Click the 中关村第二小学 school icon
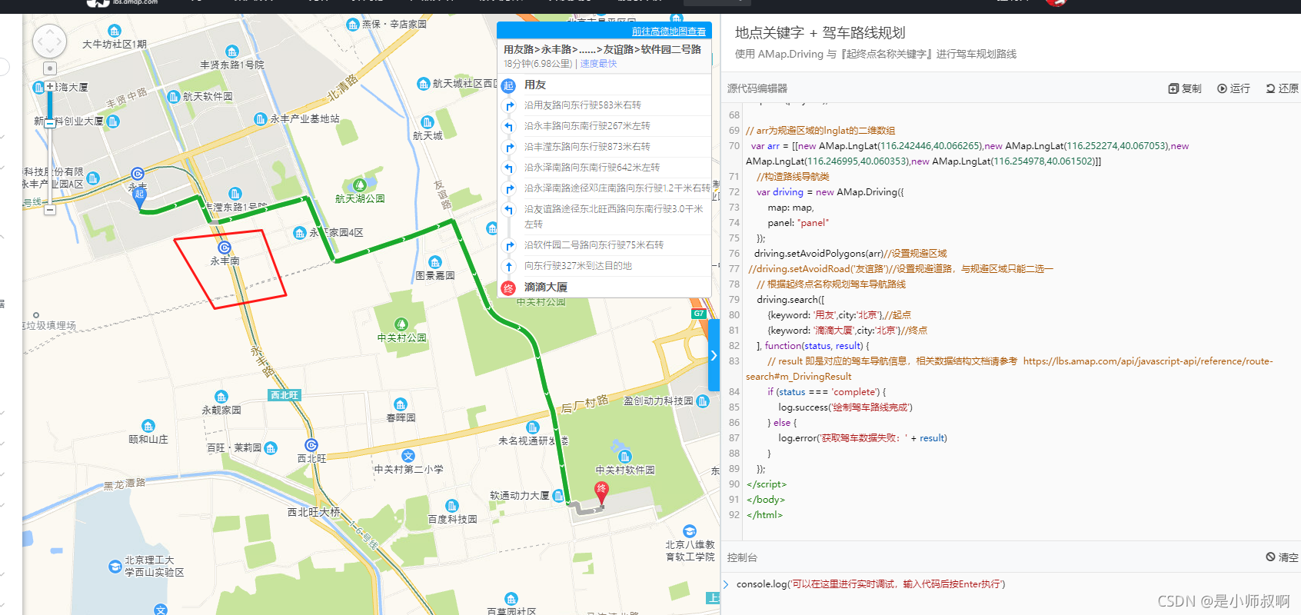This screenshot has height=615, width=1301. click(x=408, y=456)
